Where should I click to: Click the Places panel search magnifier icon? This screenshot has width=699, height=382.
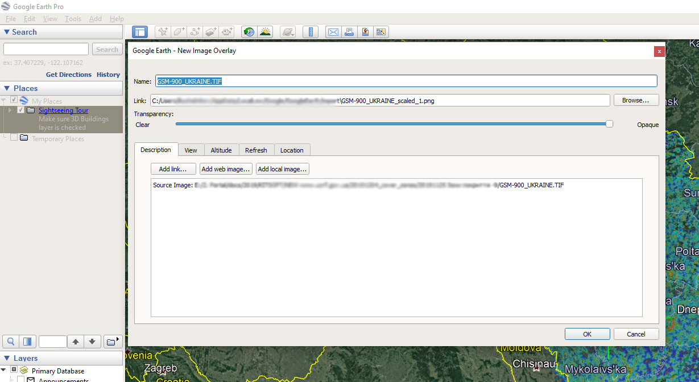tap(11, 342)
